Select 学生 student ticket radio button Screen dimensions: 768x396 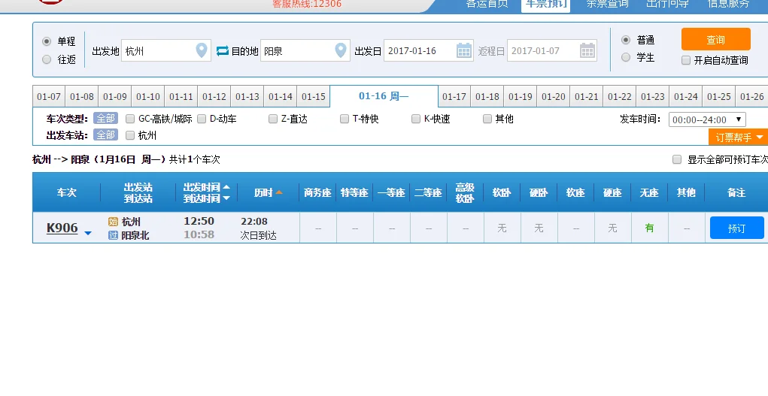tap(626, 57)
